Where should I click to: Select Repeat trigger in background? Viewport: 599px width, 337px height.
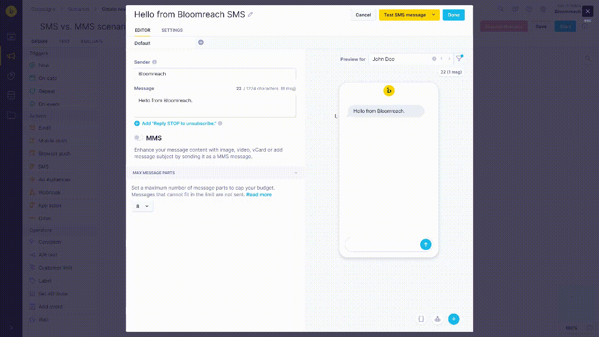[x=42, y=92]
